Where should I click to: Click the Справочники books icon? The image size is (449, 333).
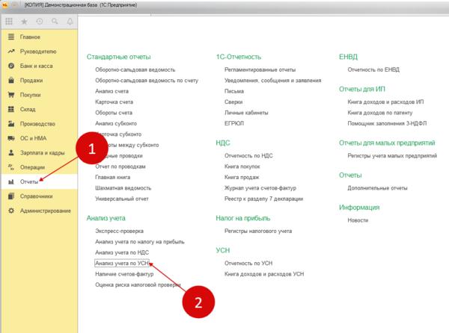tap(11, 196)
